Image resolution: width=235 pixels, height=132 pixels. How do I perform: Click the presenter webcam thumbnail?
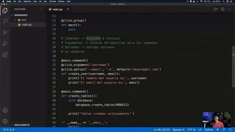pyautogui.click(x=217, y=120)
